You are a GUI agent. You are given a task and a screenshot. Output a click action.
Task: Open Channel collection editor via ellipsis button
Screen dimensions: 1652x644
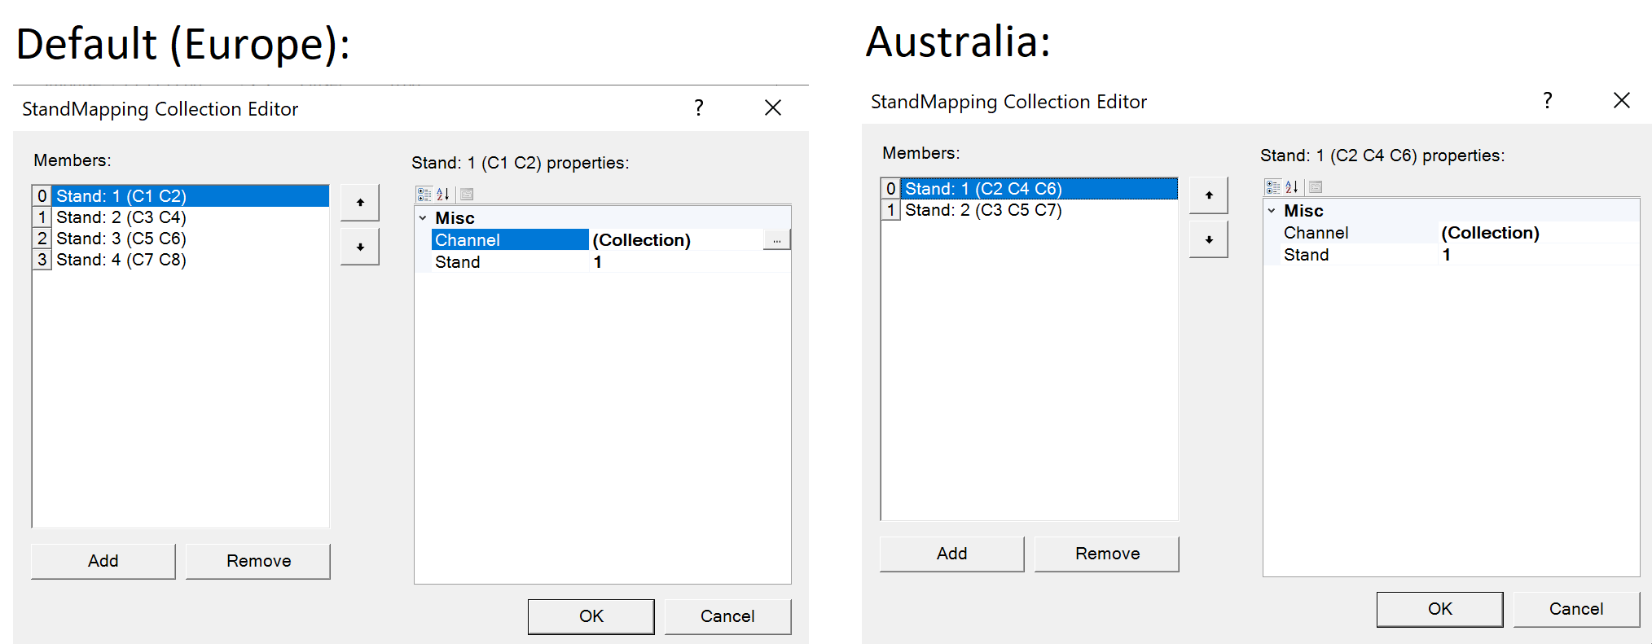[x=777, y=240]
